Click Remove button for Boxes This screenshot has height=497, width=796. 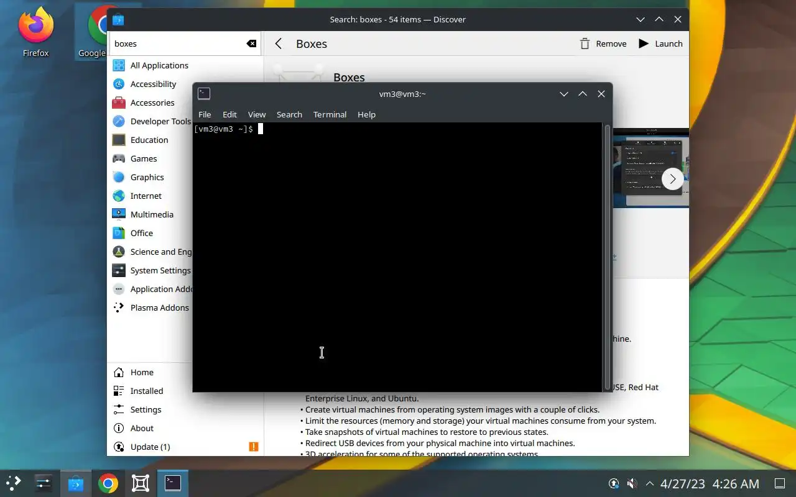coord(603,43)
